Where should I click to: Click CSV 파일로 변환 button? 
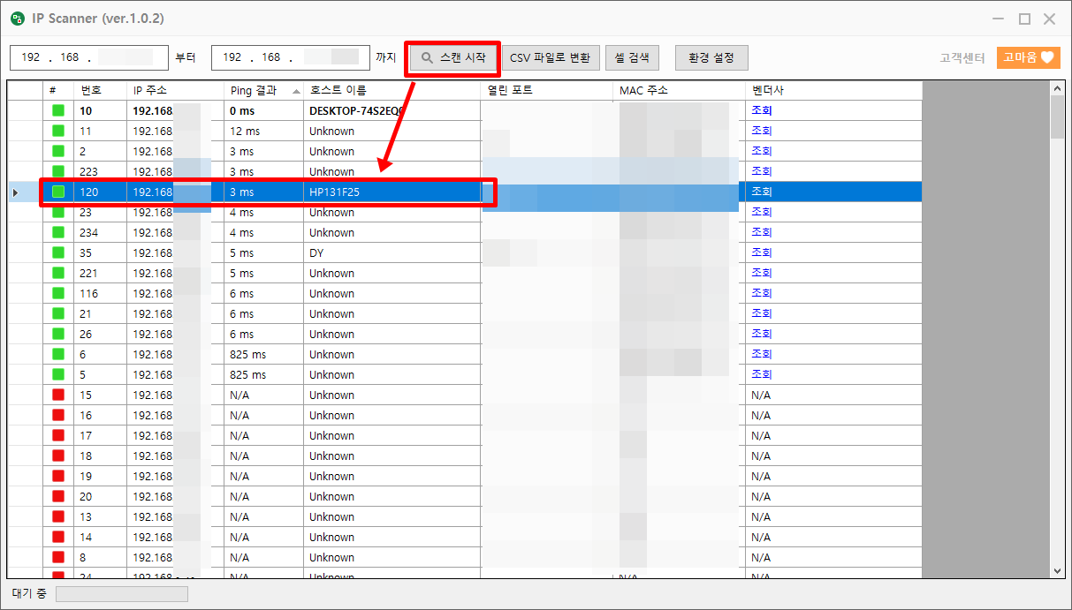point(550,57)
